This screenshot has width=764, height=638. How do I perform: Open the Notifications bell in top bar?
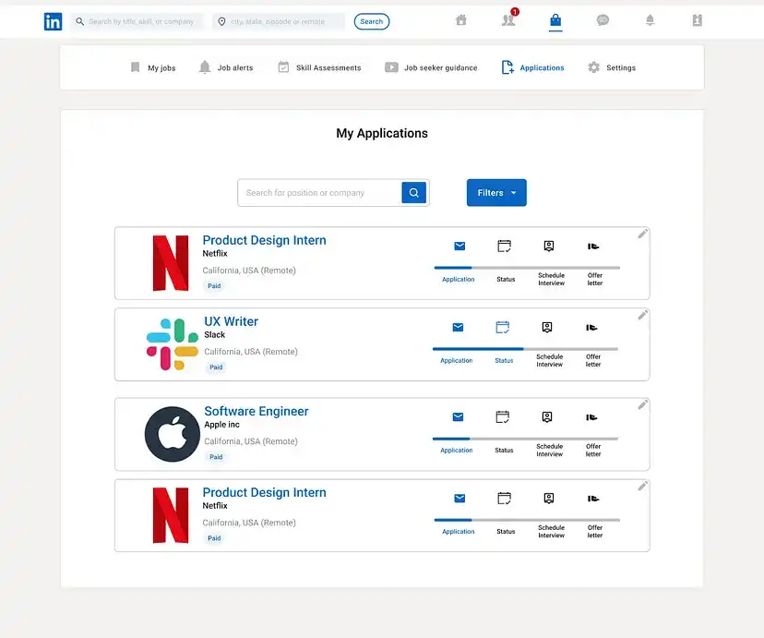(x=650, y=20)
